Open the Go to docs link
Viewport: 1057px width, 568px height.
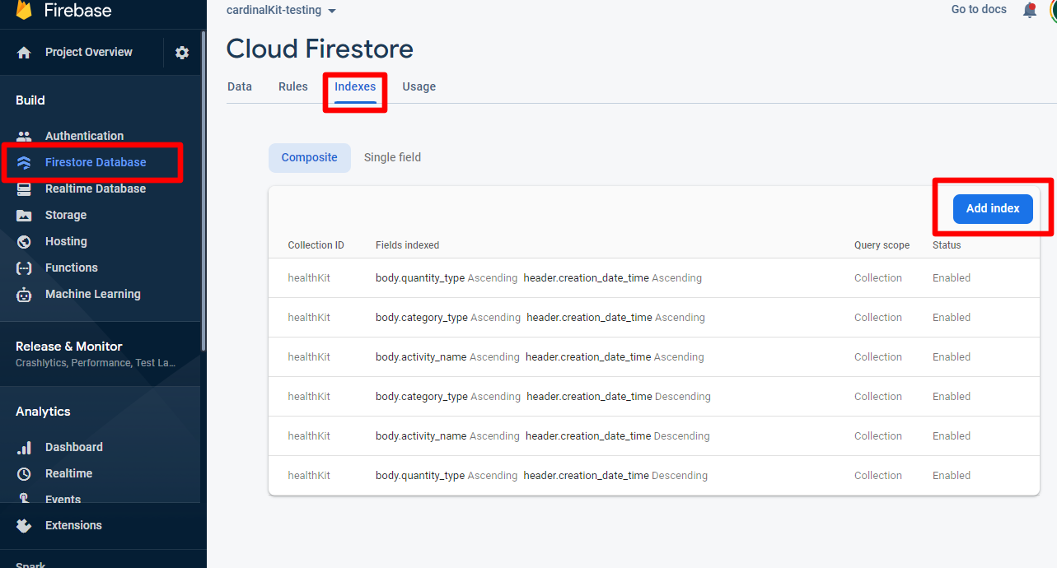click(979, 10)
